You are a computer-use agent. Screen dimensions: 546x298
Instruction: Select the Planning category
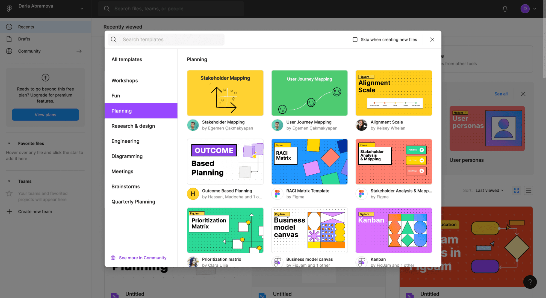[x=141, y=111]
